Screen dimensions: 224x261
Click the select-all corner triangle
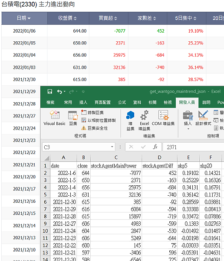pos(47,157)
